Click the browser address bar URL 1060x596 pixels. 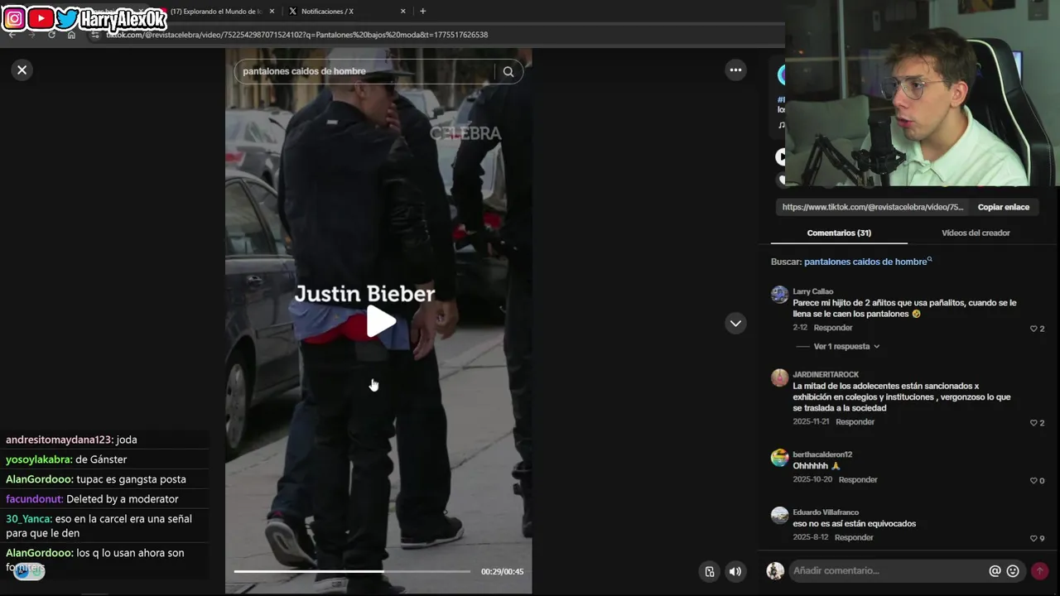[x=297, y=35]
